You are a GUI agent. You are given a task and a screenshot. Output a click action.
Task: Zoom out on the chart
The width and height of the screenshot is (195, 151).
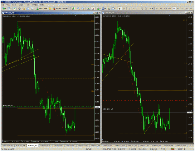point(83,9)
